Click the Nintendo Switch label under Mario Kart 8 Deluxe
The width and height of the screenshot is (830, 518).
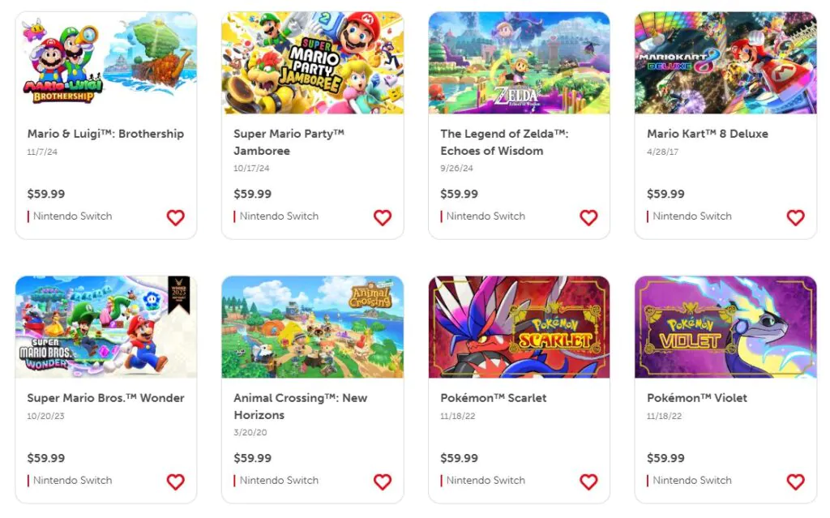tap(694, 216)
